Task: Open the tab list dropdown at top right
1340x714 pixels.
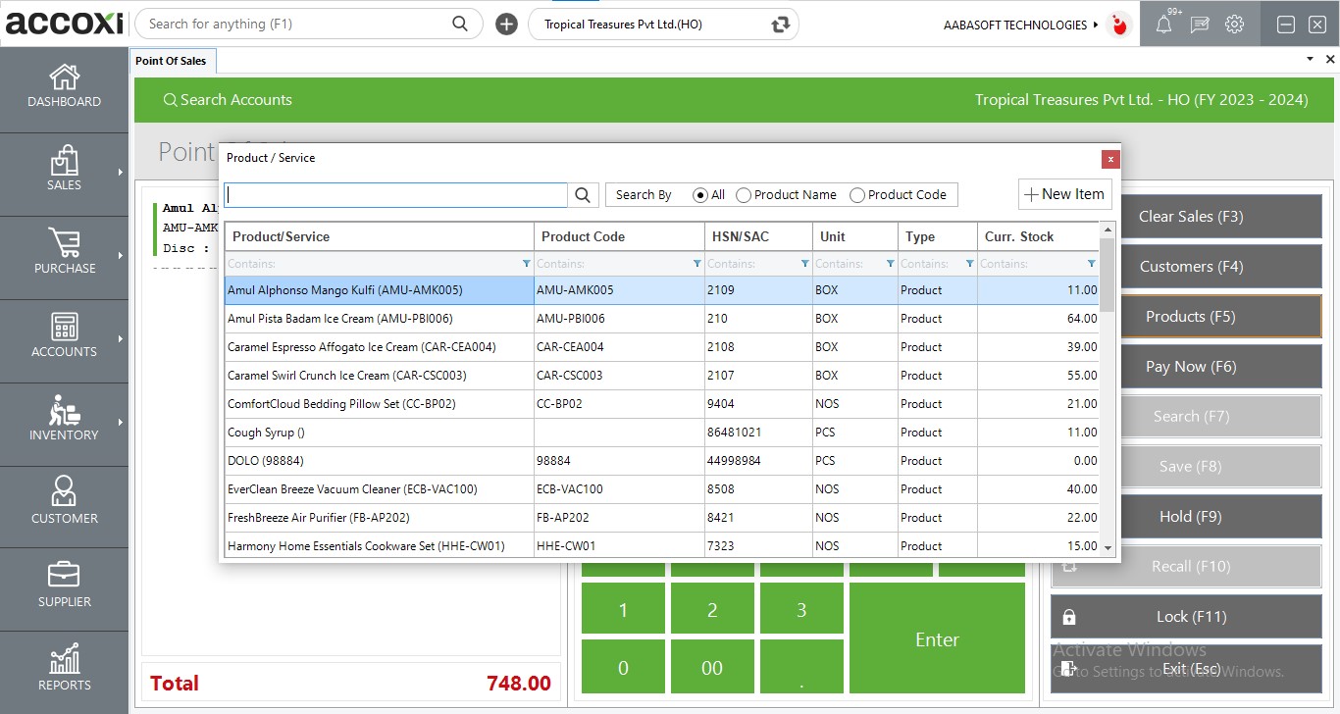Action: (x=1309, y=59)
